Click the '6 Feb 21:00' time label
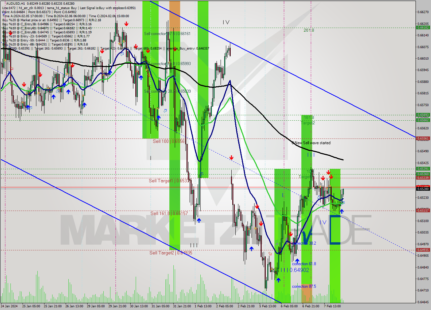The height and width of the screenshot is (310, 431). [311, 306]
